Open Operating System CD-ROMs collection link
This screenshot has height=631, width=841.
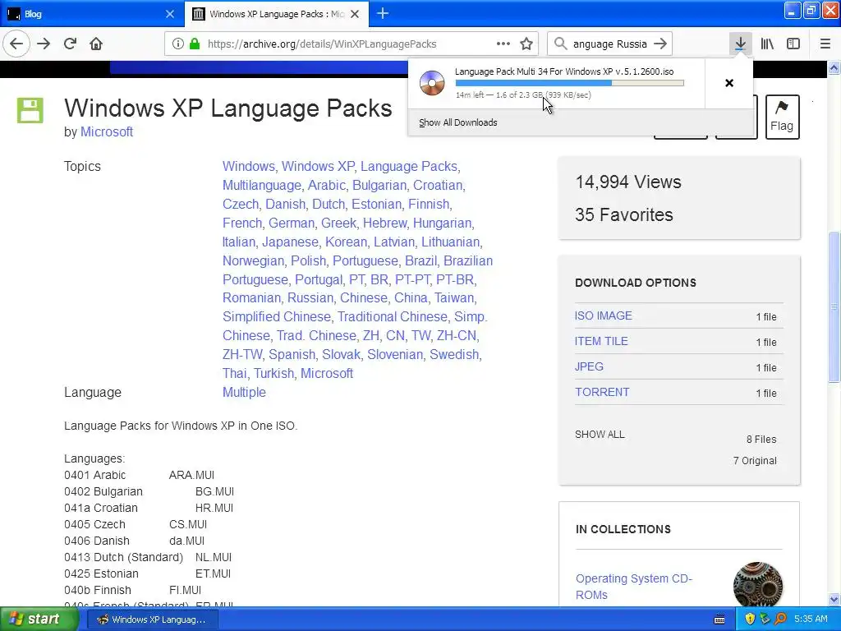[x=633, y=587]
